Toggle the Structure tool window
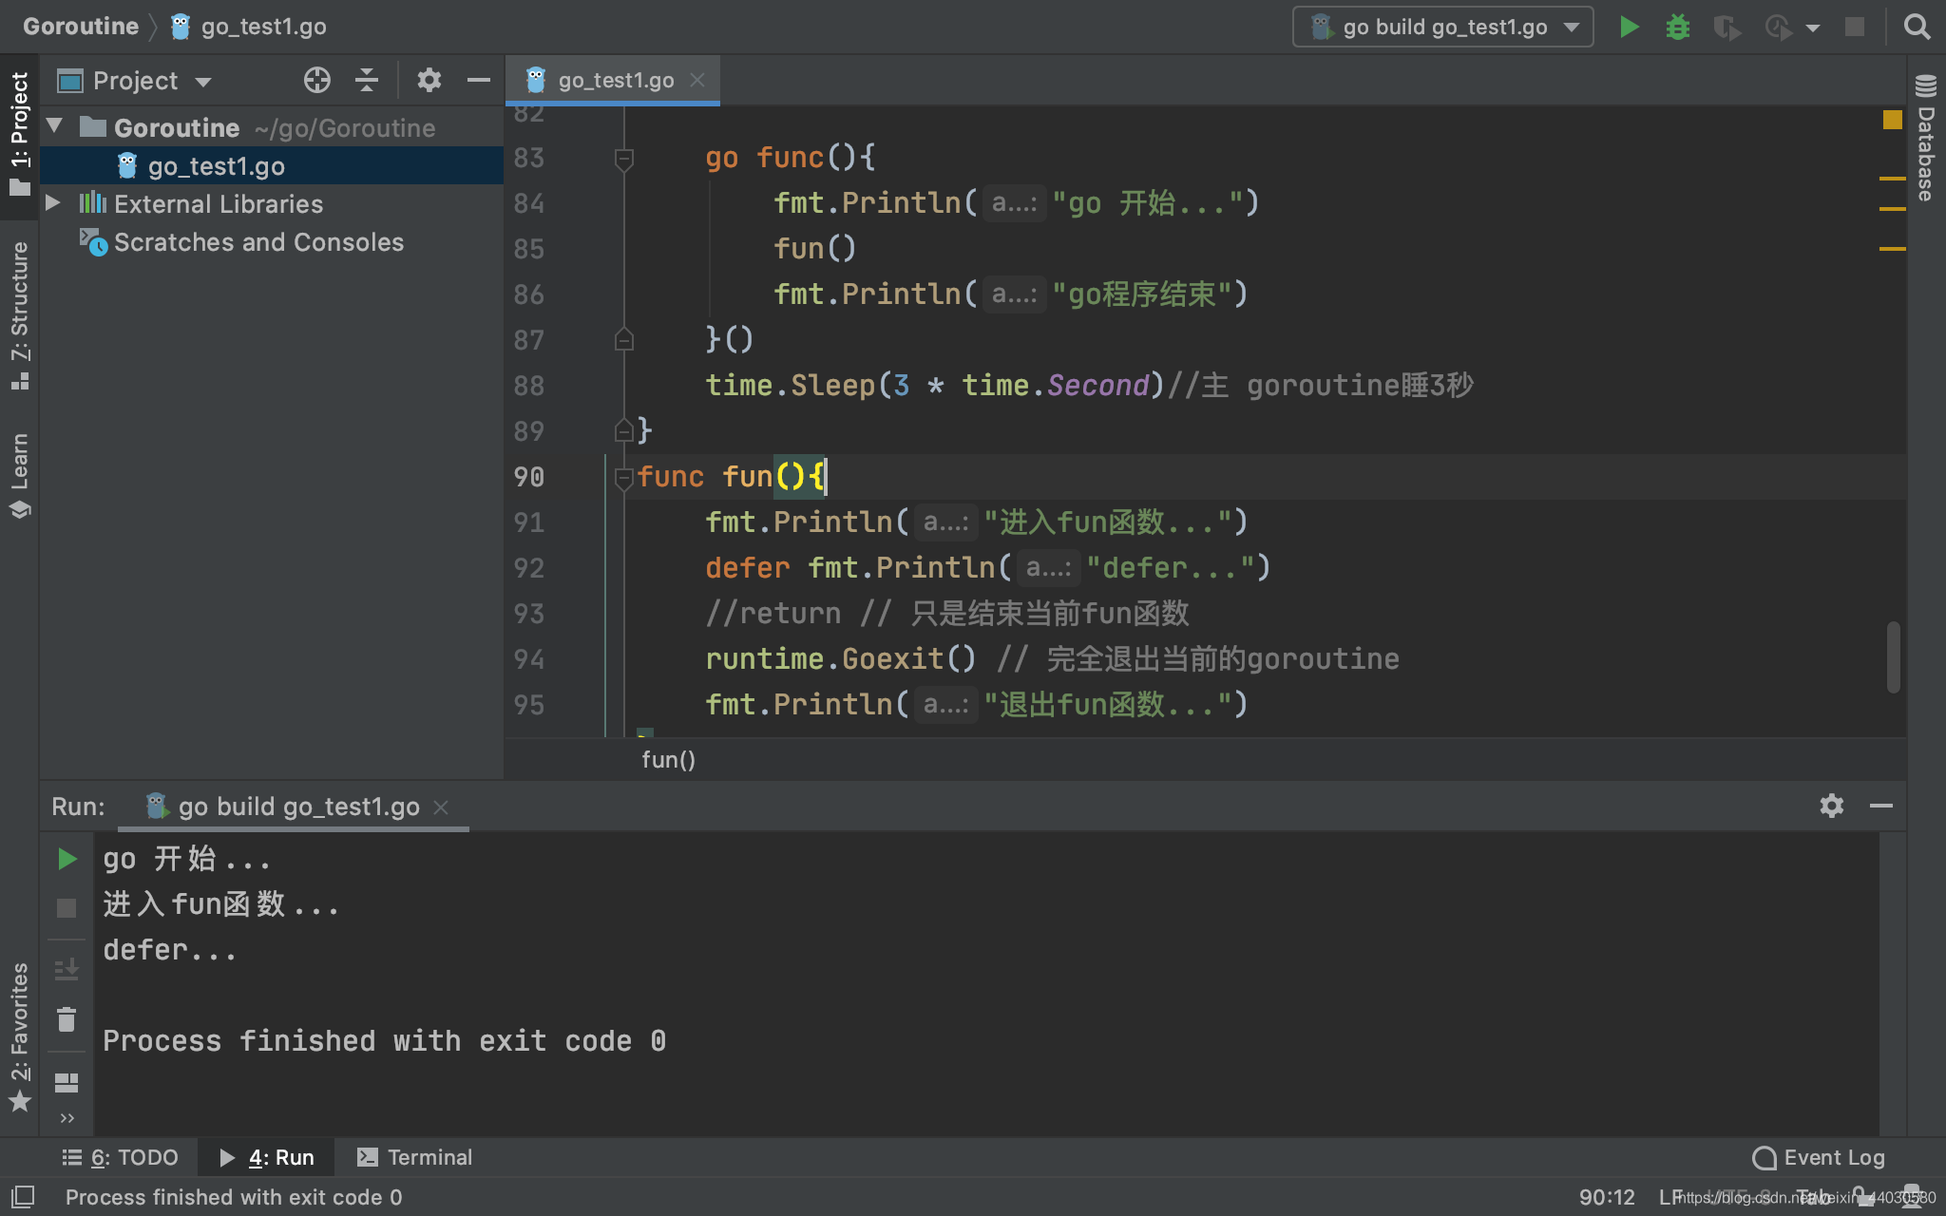 (x=19, y=315)
